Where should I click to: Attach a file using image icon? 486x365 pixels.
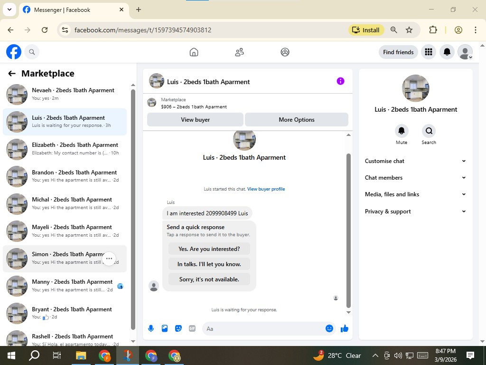[x=165, y=328]
